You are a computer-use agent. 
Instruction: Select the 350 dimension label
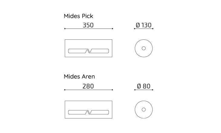pyautogui.click(x=88, y=25)
